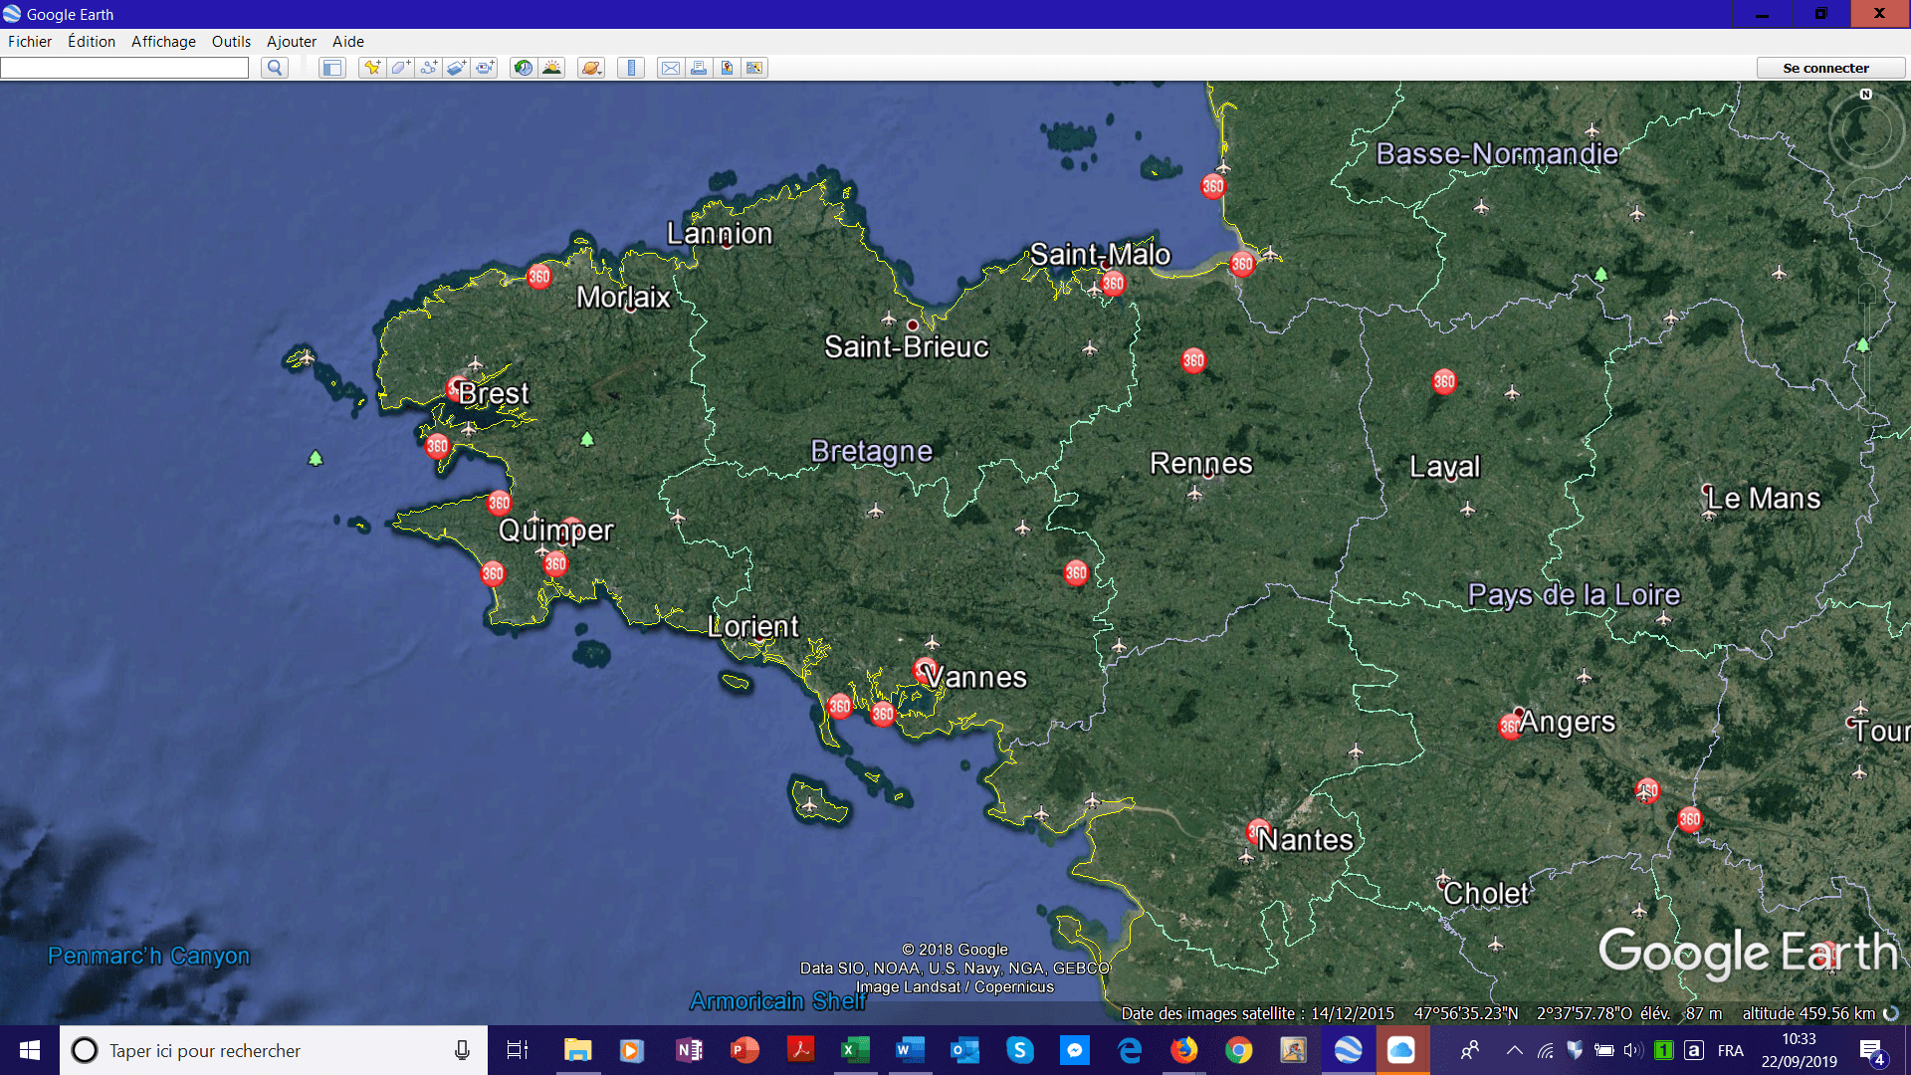
Task: Open the Ajouter menu
Action: point(291,42)
